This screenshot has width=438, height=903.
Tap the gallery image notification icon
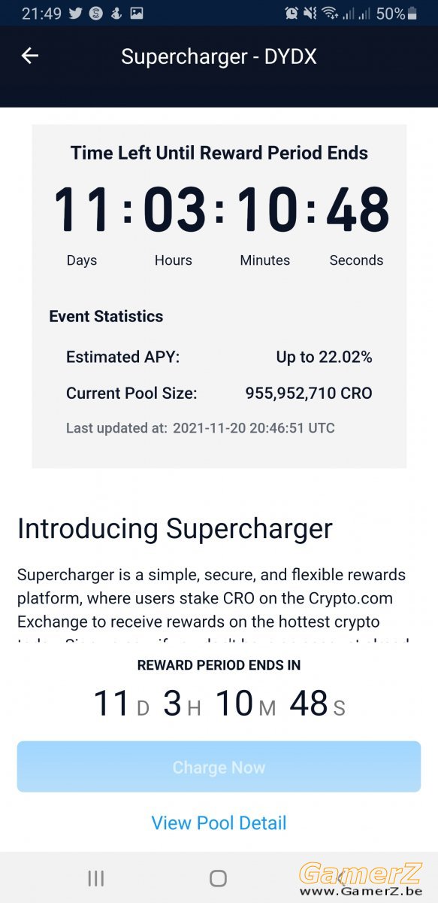(137, 13)
